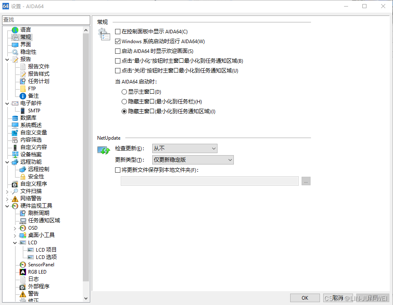
Task: Click the OK button
Action: [305, 298]
